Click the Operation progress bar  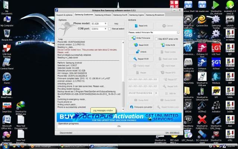coord(119,126)
